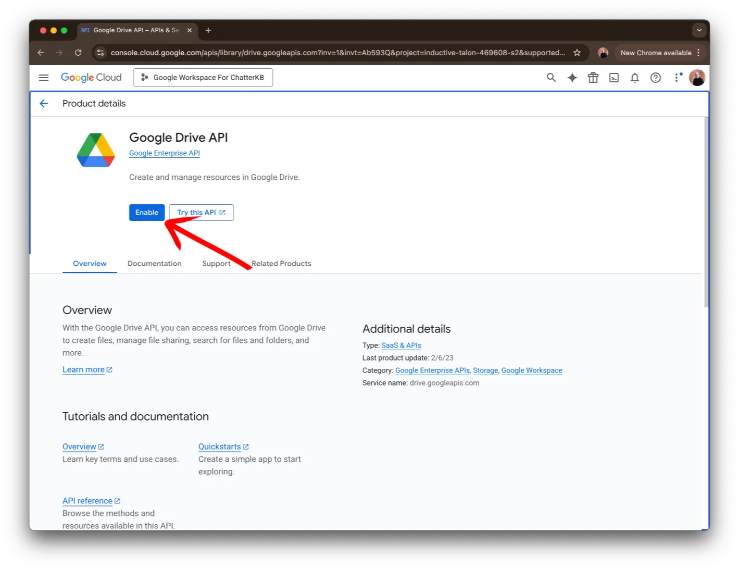The height and width of the screenshot is (569, 739).
Task: Open the SaaS & APIs type link
Action: coord(401,345)
